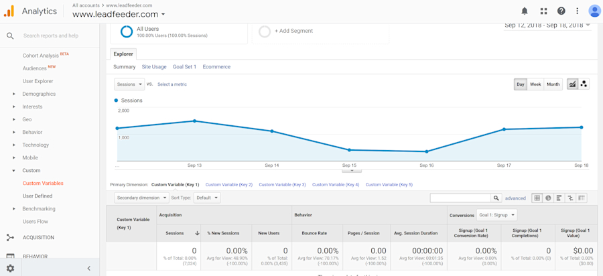The image size is (603, 276).
Task: Choose Custom Variable (Key 5) dimension
Action: (x=389, y=185)
